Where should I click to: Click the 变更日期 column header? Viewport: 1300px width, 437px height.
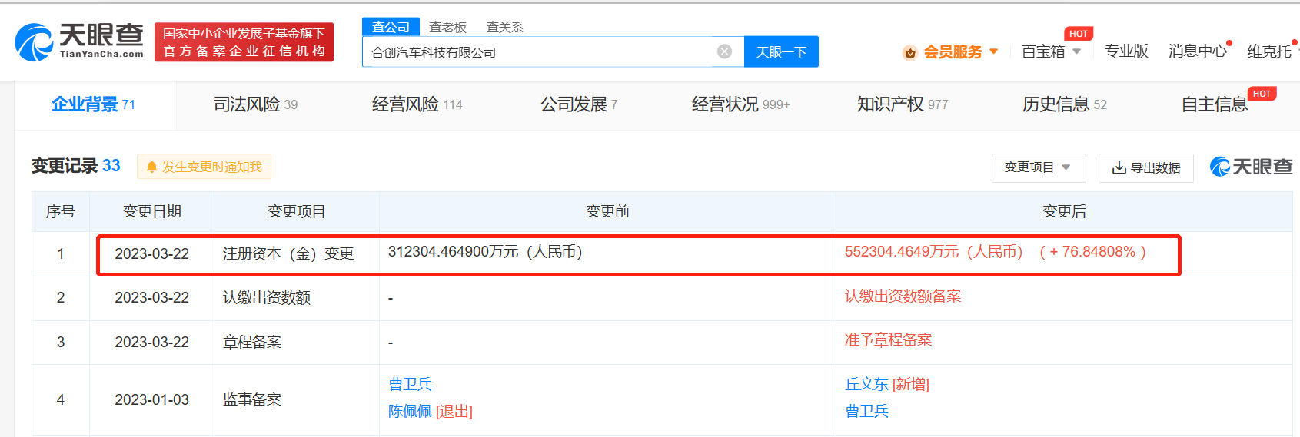152,211
